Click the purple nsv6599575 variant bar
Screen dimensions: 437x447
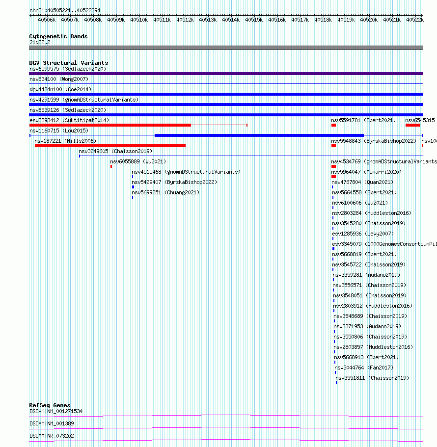tap(226, 74)
